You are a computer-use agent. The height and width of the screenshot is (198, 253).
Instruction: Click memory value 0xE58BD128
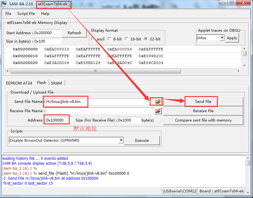pos(88,63)
